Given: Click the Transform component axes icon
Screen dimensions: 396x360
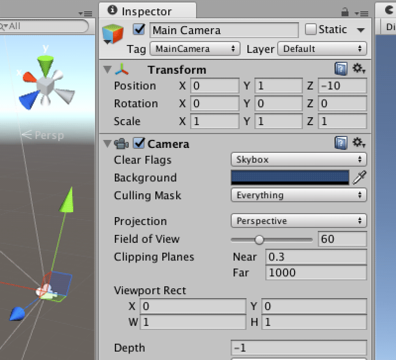Looking at the screenshot, I should (x=122, y=69).
